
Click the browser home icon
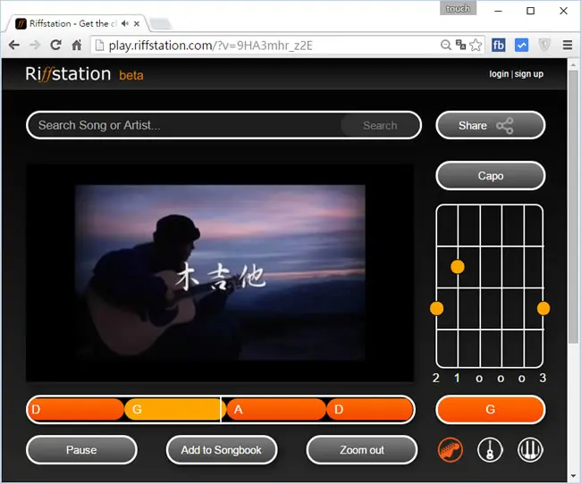(77, 46)
